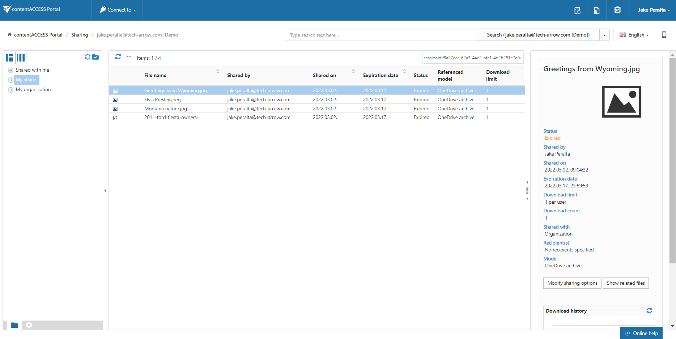Open the three-dots more actions menu

[129, 57]
